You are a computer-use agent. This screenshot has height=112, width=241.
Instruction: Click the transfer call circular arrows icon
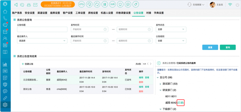97,4
